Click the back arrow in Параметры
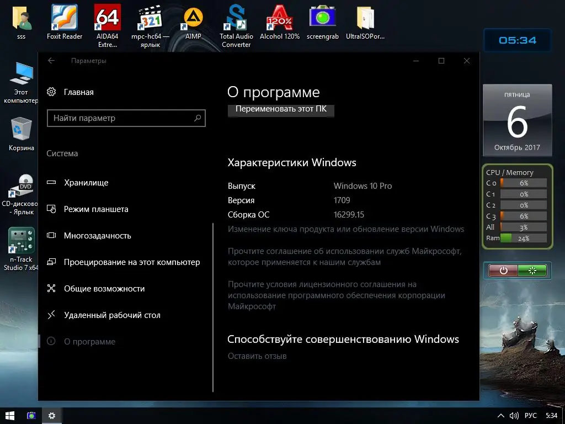Screen dimensions: 565x424 (x=51, y=61)
